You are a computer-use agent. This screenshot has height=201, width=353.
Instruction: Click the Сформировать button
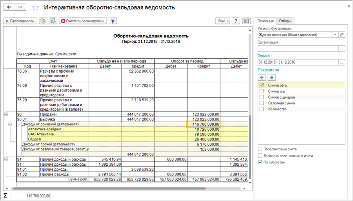pyautogui.click(x=20, y=21)
